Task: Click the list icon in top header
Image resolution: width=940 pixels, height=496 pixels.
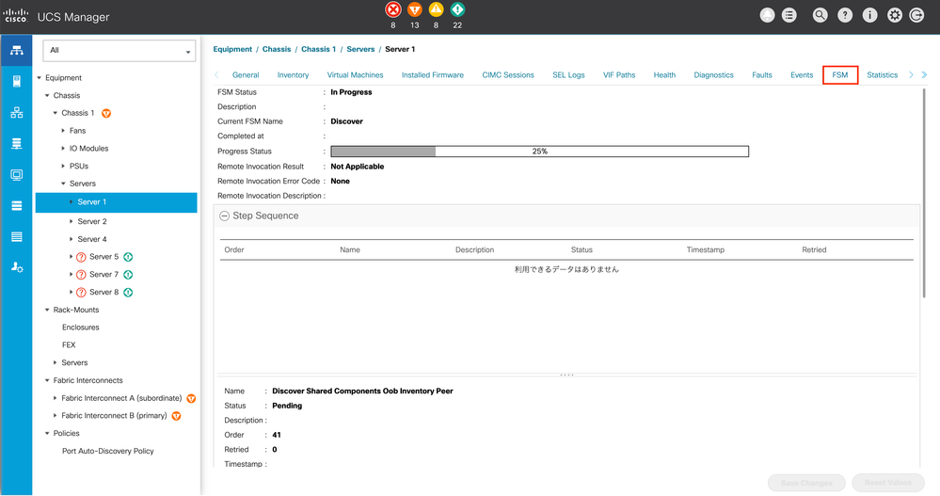Action: (789, 16)
